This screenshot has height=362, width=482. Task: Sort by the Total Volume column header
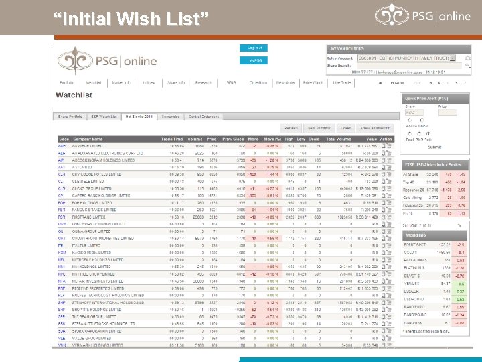coord(339,139)
